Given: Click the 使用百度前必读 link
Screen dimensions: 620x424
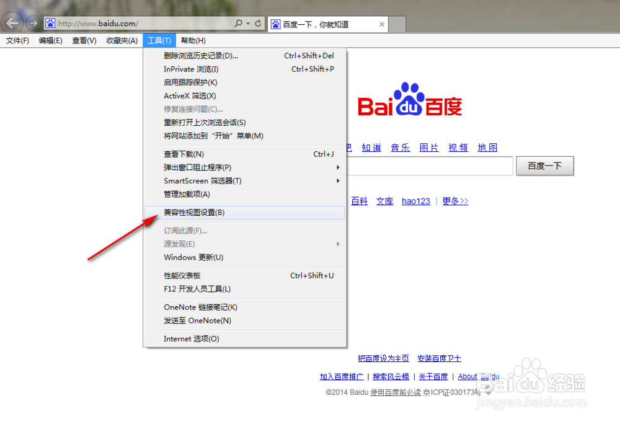Looking at the screenshot, I should point(396,392).
